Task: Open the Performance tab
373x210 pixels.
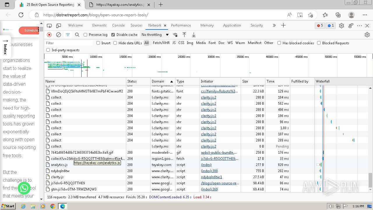Action: coord(181,25)
